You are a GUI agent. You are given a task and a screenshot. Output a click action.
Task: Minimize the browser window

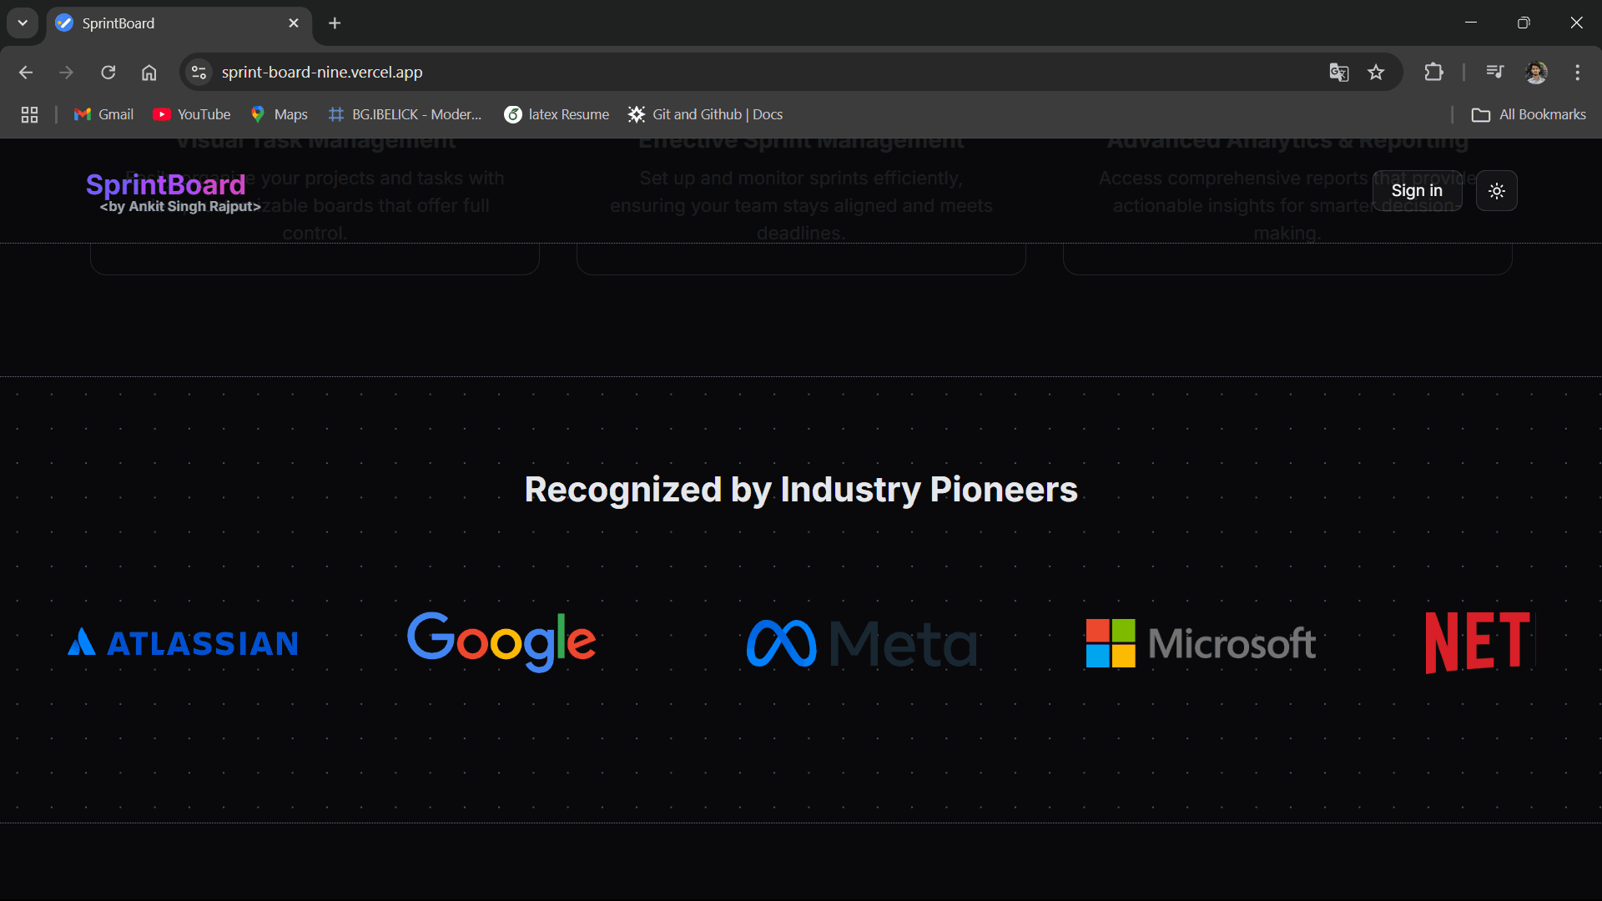(1471, 23)
